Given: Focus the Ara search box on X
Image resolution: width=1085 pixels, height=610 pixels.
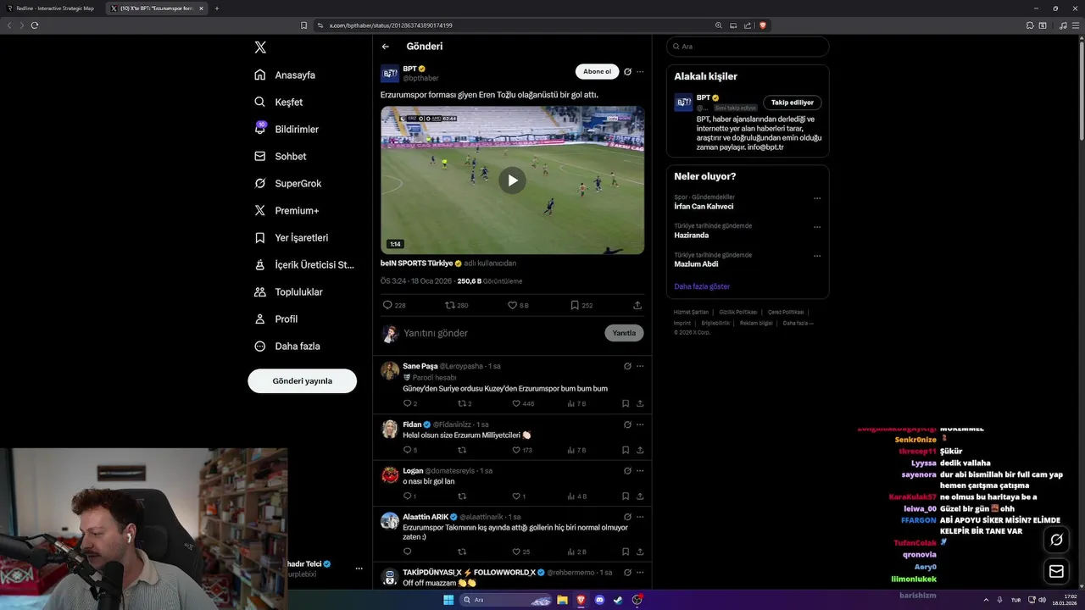Looking at the screenshot, I should click(748, 47).
